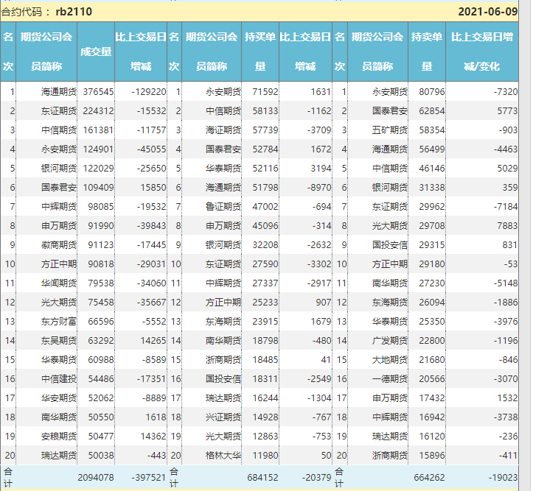Click the 安粮期货 row entry
Viewport: 533px width, 491px height.
[59, 437]
